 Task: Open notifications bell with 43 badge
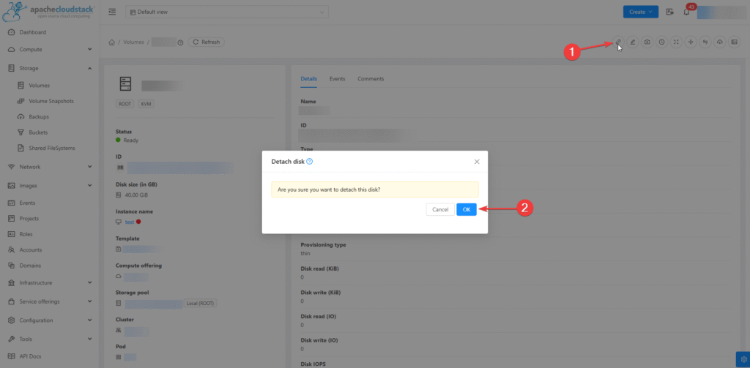point(686,12)
